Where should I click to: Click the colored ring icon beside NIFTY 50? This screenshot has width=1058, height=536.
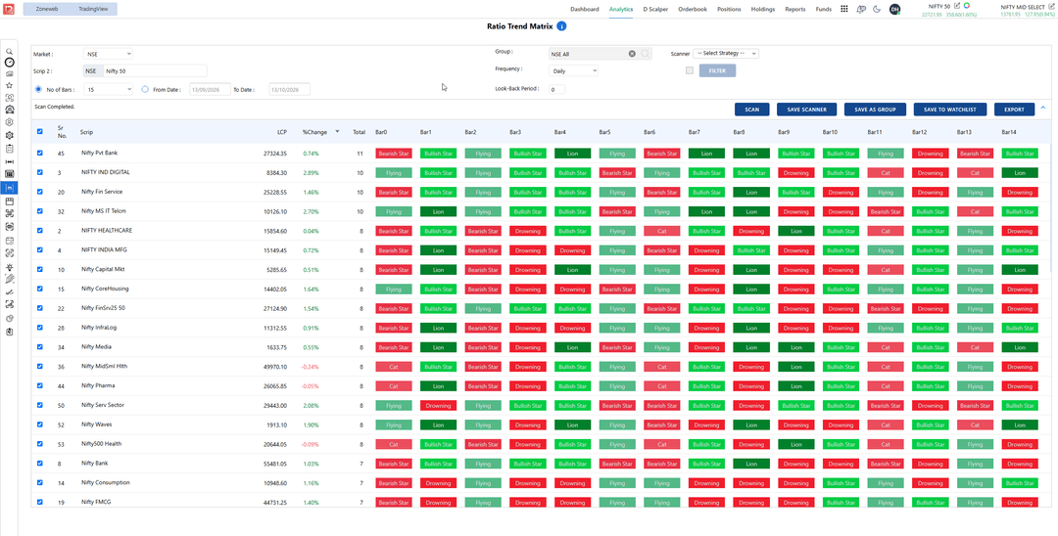(x=967, y=6)
